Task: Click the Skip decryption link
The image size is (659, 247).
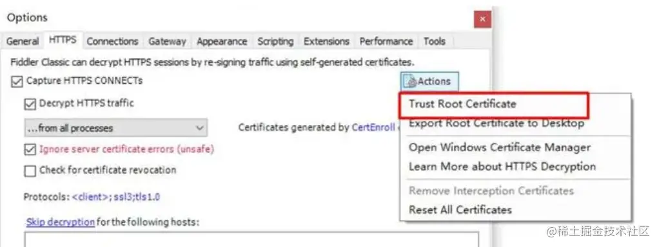Action: click(60, 222)
